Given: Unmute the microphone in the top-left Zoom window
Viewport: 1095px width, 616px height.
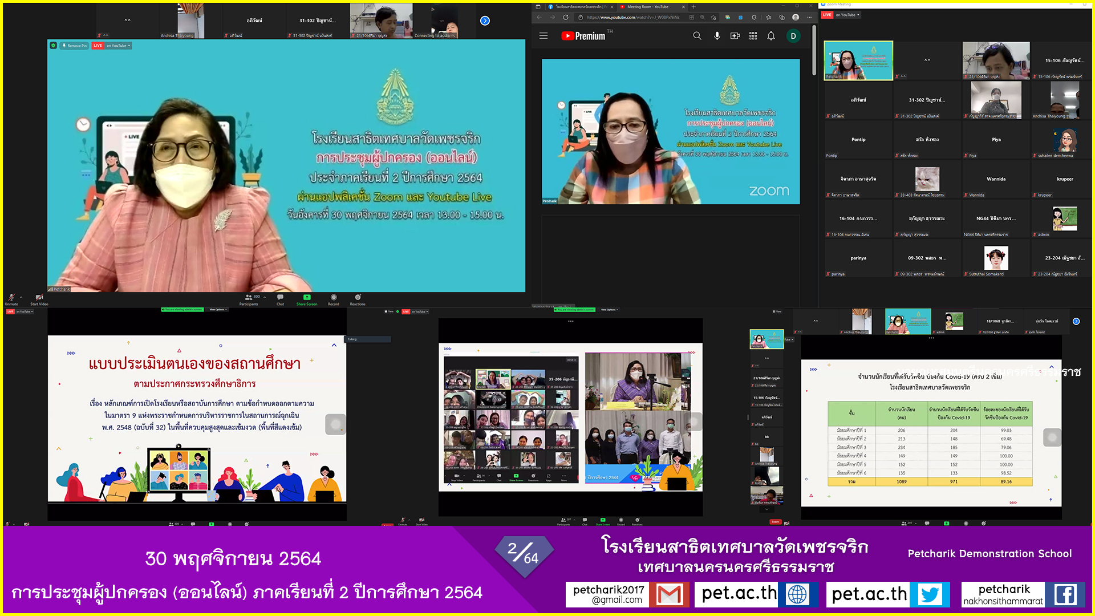Looking at the screenshot, I should (11, 299).
